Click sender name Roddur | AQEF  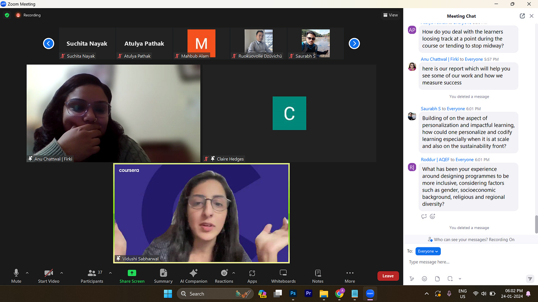(435, 160)
